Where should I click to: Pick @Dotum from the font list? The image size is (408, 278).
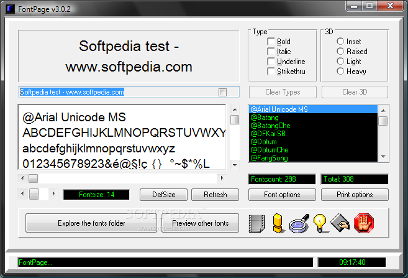[313, 142]
